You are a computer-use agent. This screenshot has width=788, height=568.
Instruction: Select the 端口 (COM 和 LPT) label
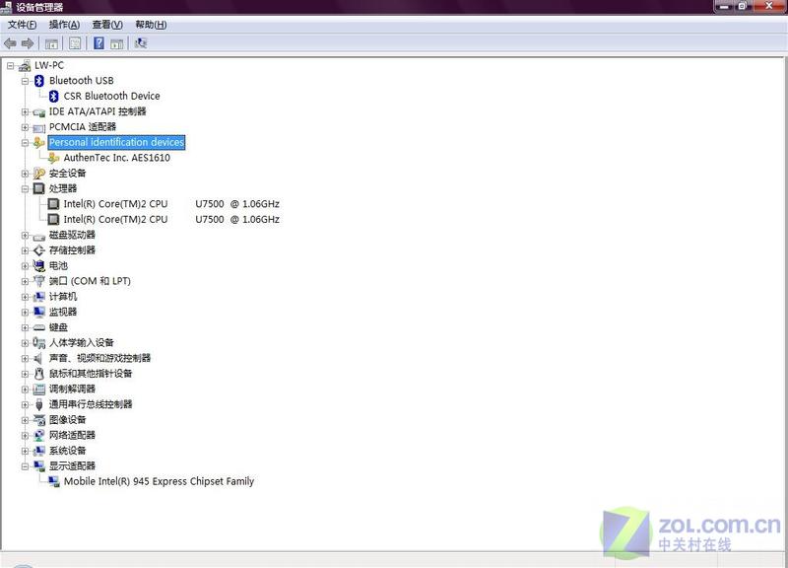90,281
